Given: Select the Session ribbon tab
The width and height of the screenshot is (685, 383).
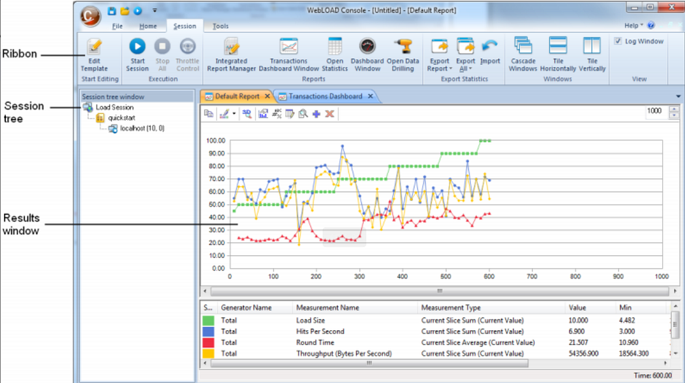Looking at the screenshot, I should pyautogui.click(x=185, y=26).
